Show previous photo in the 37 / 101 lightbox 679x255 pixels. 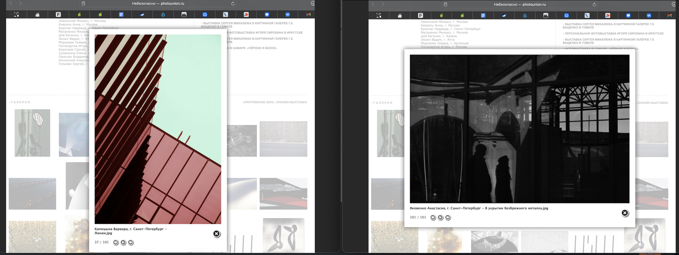(116, 242)
